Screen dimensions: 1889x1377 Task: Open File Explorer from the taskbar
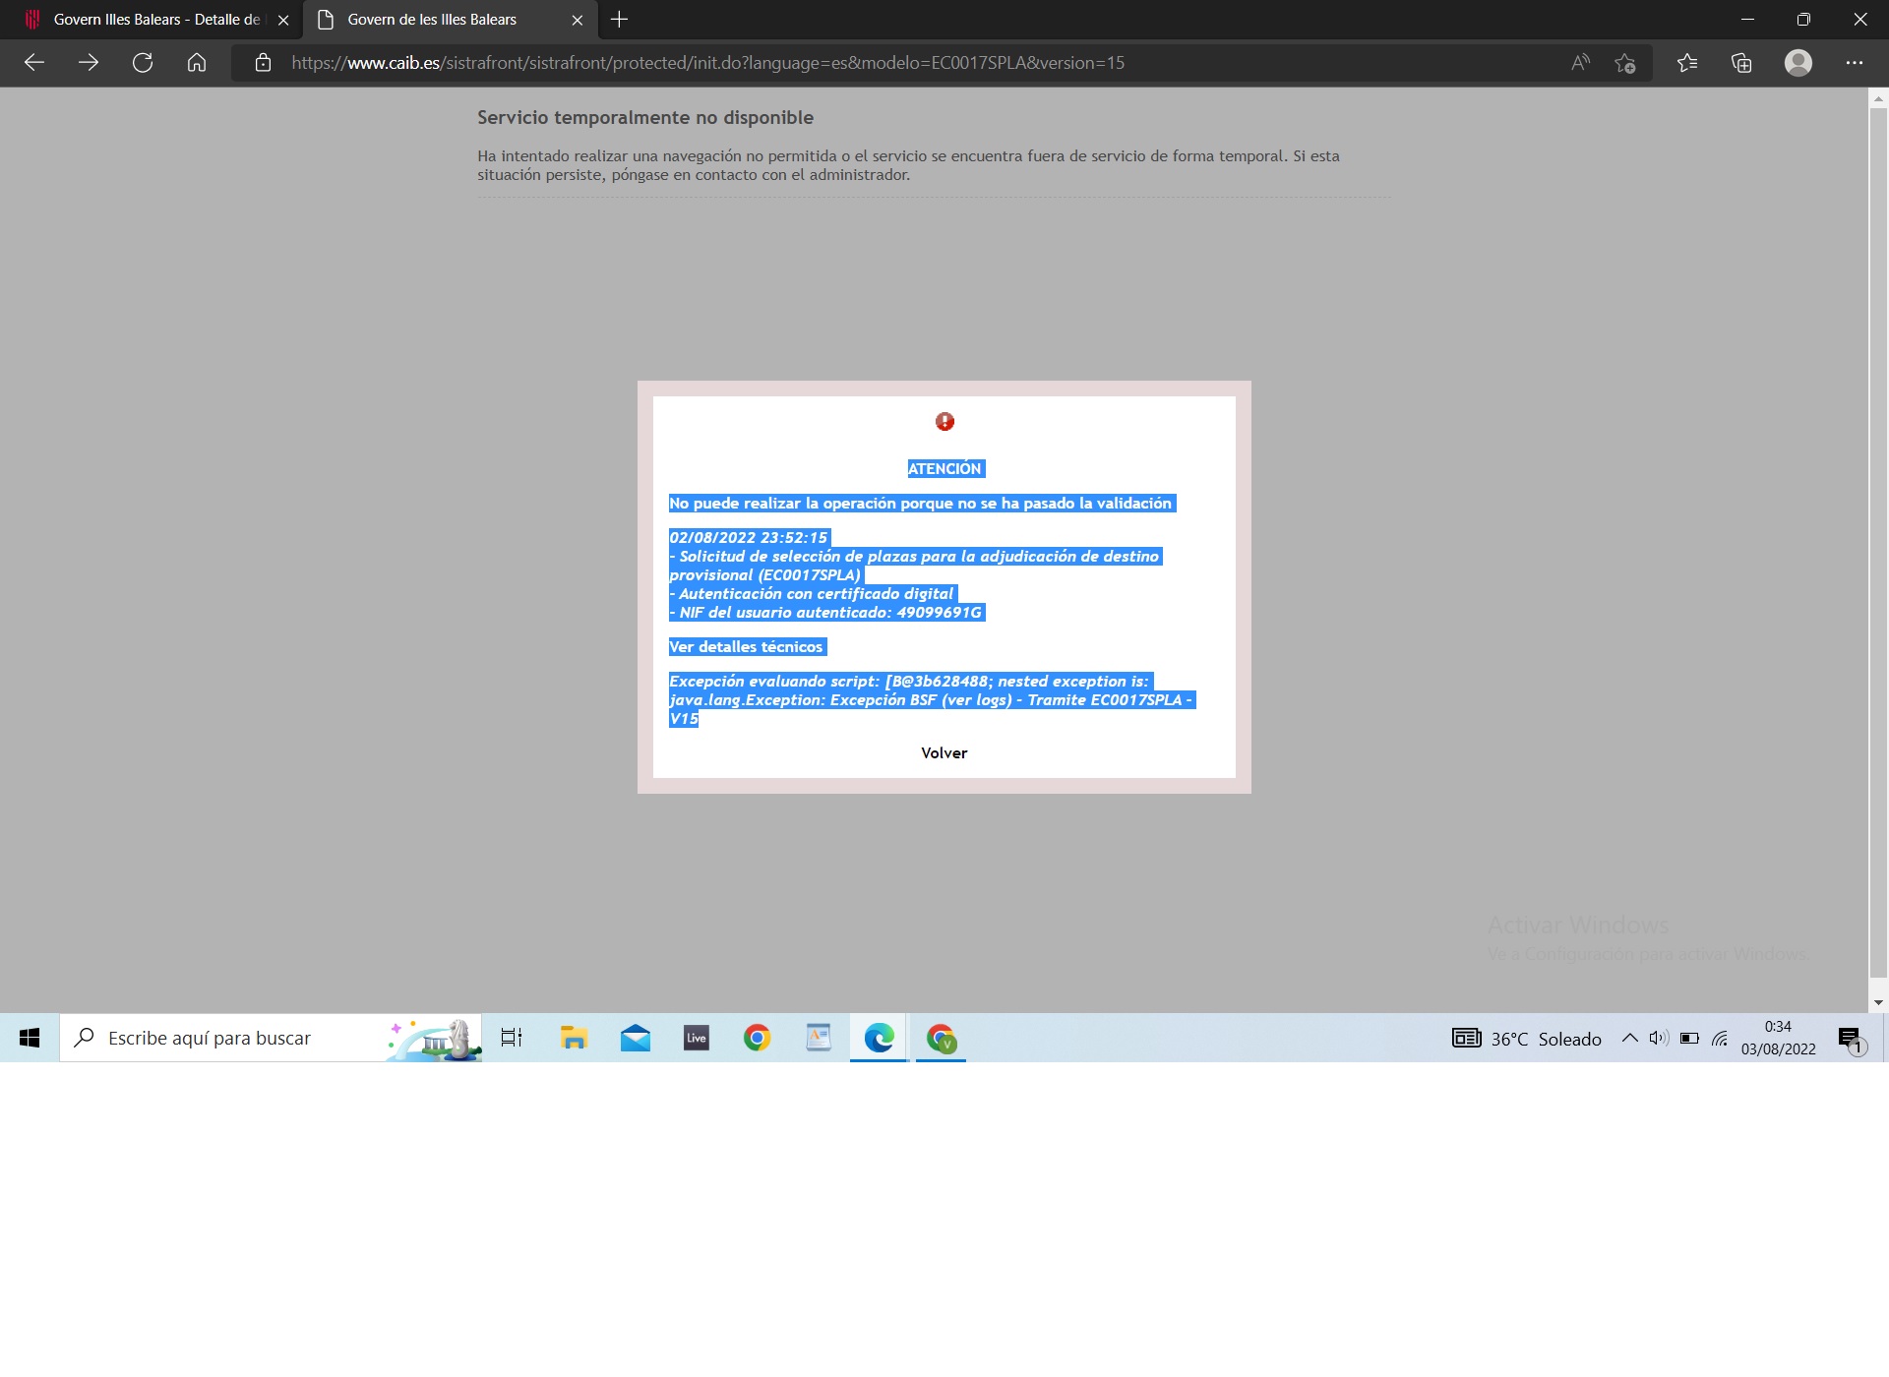click(574, 1038)
